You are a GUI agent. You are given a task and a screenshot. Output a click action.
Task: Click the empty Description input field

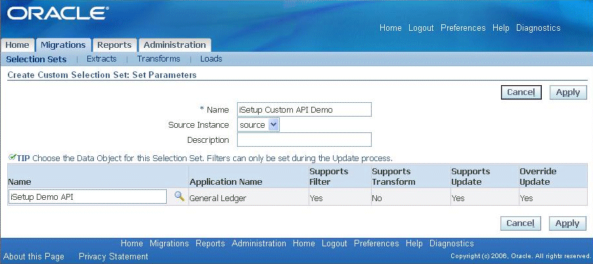[305, 140]
